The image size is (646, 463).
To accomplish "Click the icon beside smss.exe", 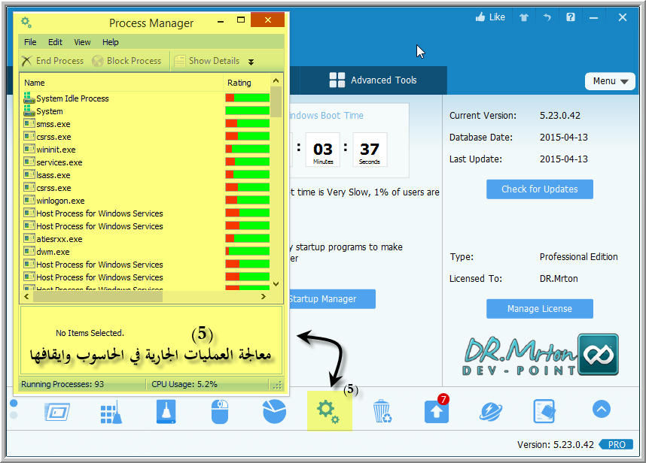I will click(x=29, y=123).
